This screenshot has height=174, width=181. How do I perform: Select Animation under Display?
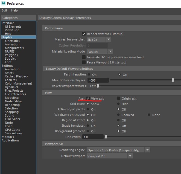12,44
